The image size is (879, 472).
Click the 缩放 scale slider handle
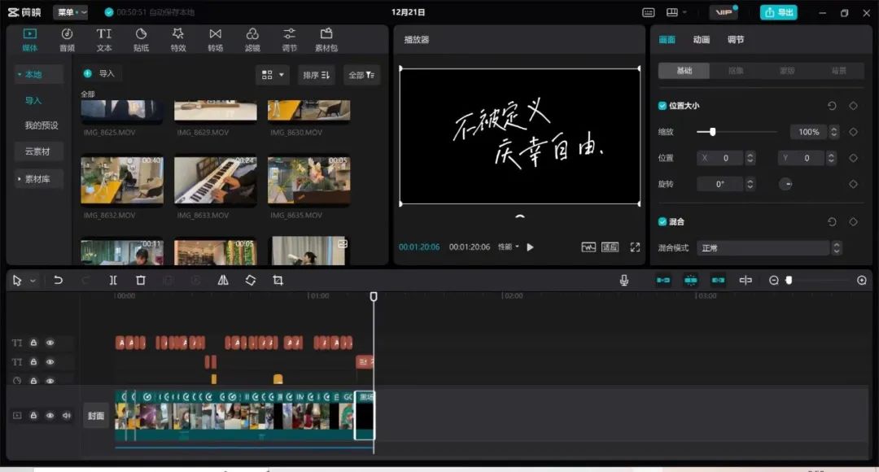(x=712, y=131)
